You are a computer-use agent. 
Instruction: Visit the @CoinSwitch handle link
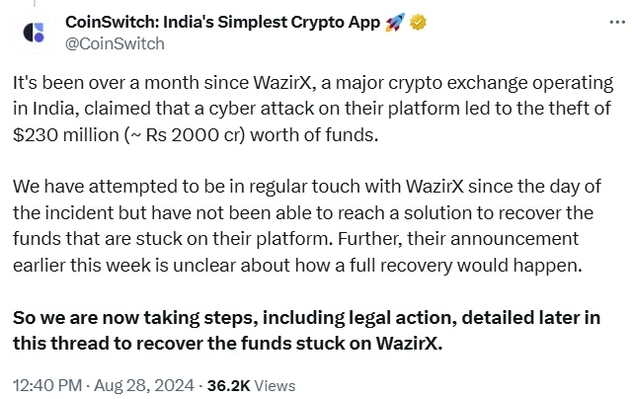click(x=115, y=43)
